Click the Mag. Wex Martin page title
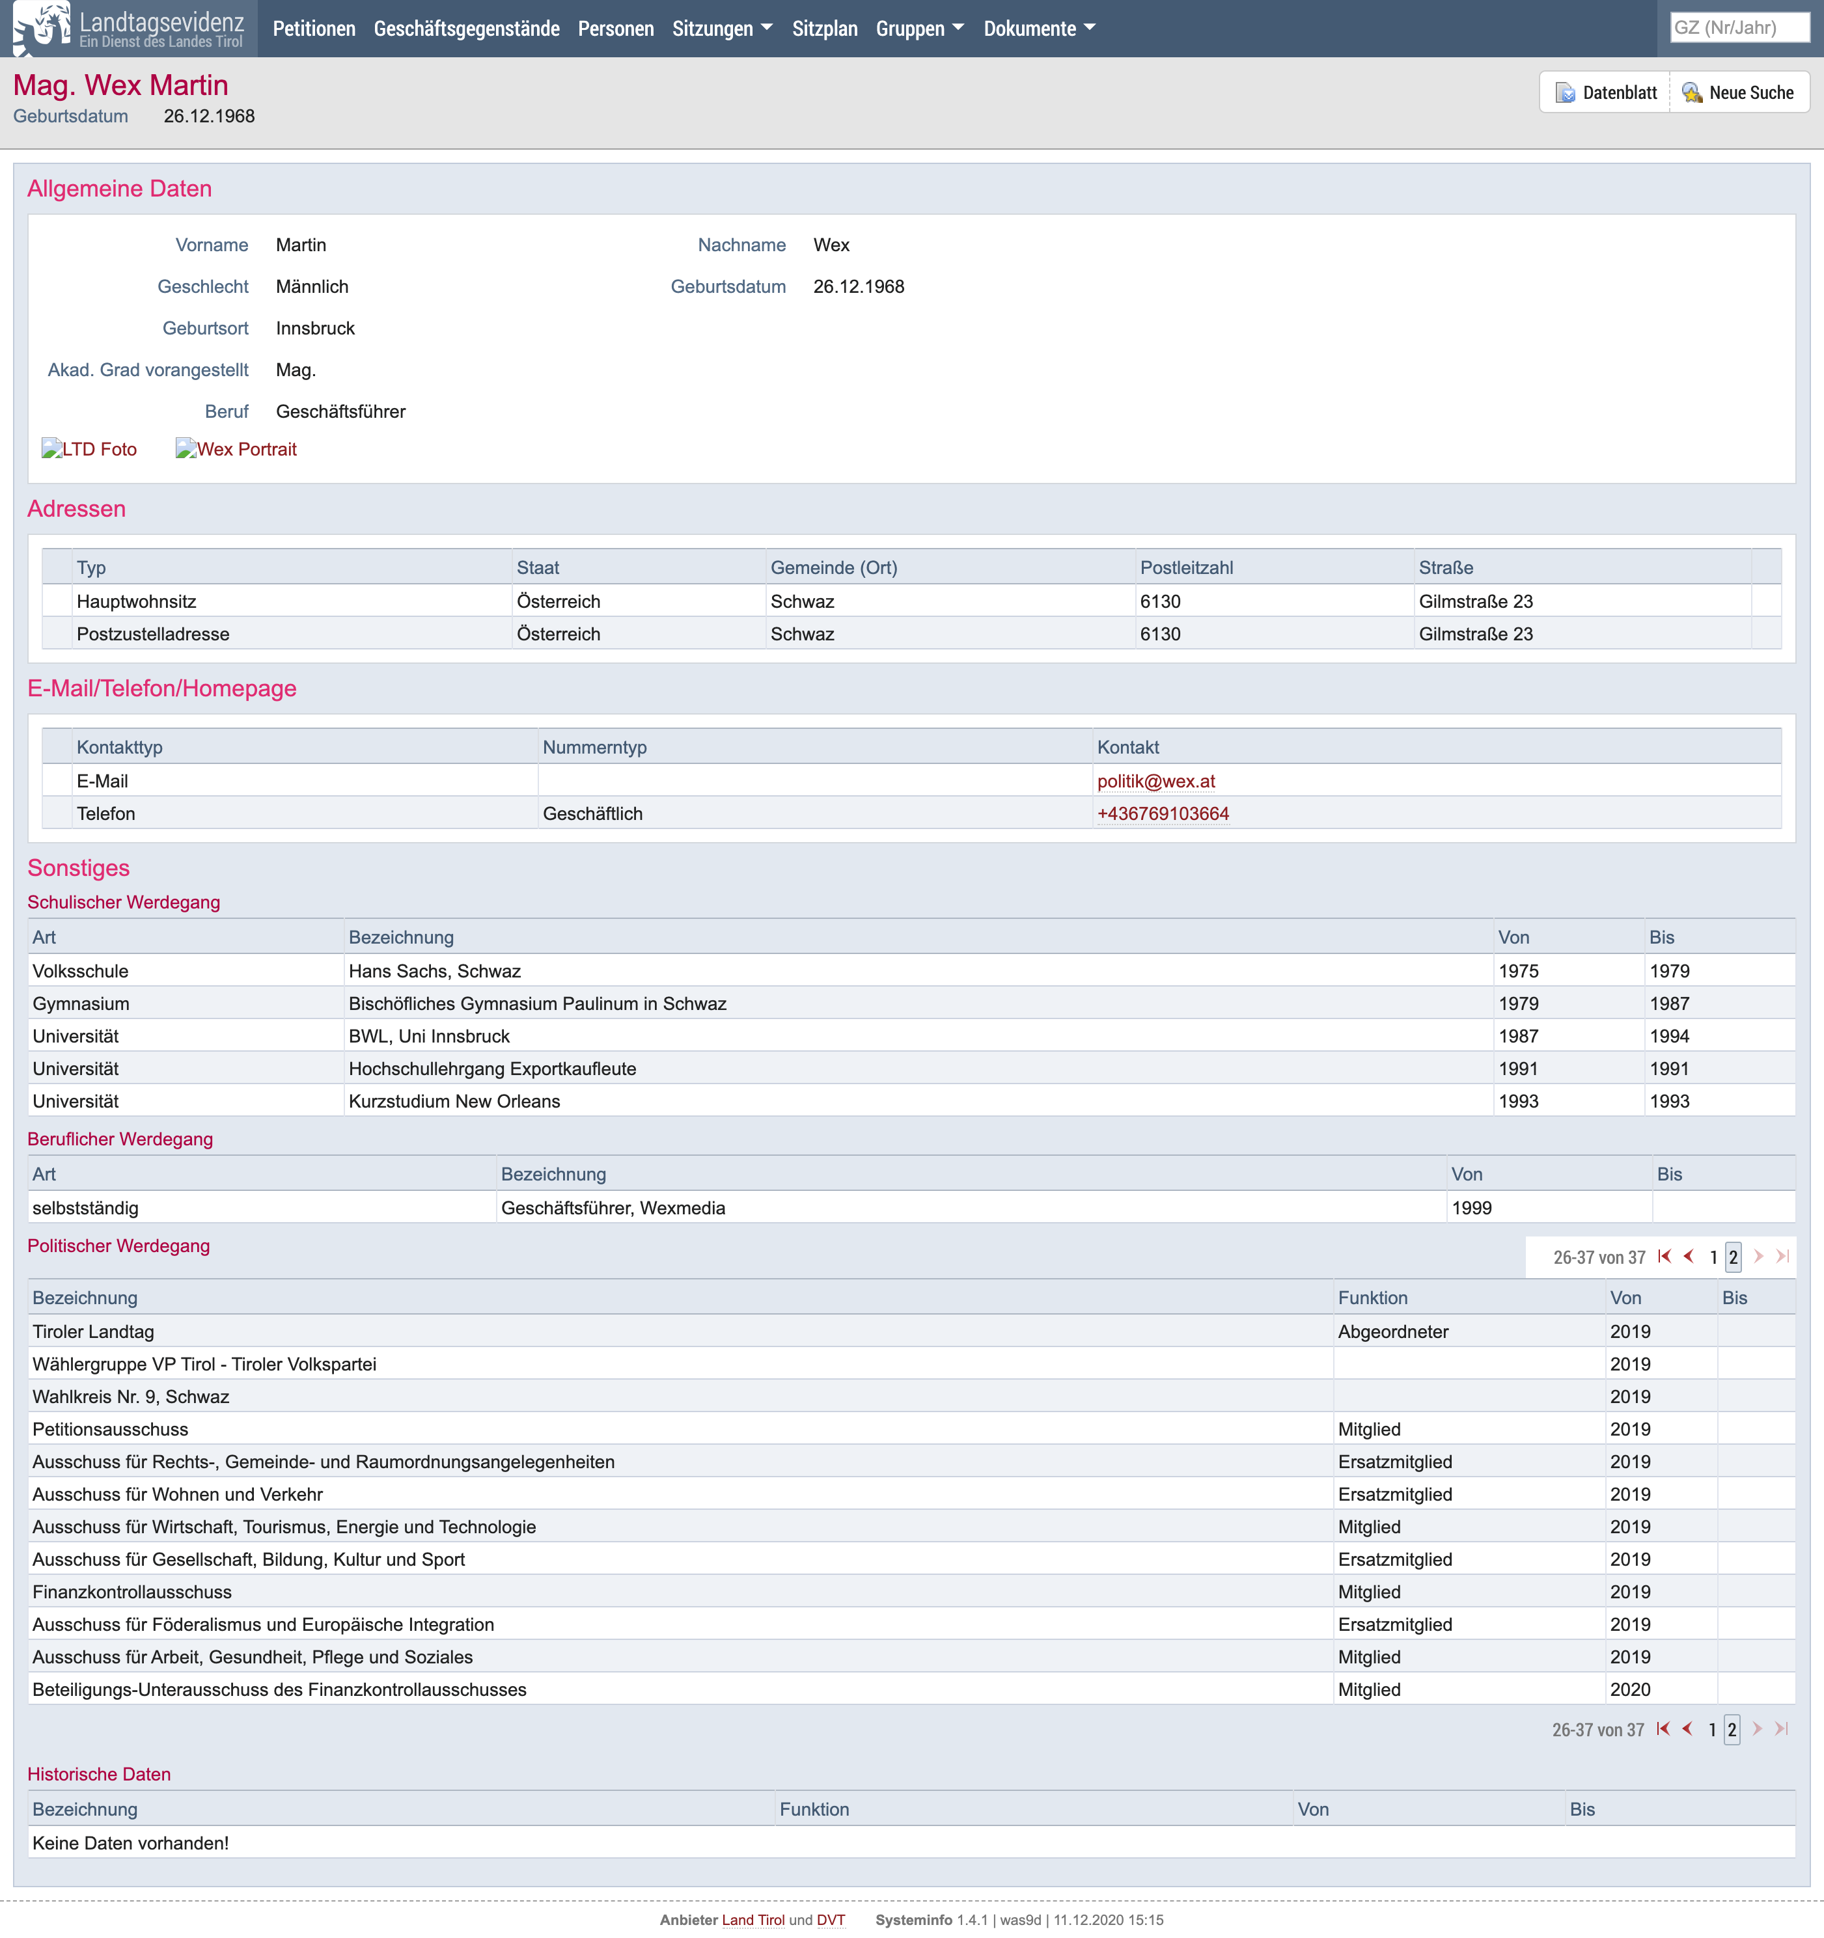This screenshot has width=1824, height=1938. pyautogui.click(x=121, y=85)
